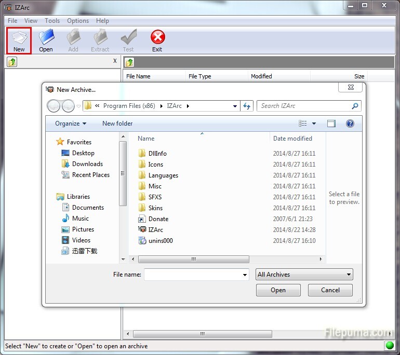Image resolution: width=400 pixels, height=355 pixels.
Task: Click the red Exit toolbar icon
Action: pos(157,40)
